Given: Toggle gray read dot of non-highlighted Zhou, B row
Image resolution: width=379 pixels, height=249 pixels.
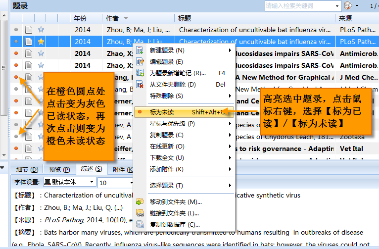Looking at the screenshot, I should pos(16,30).
